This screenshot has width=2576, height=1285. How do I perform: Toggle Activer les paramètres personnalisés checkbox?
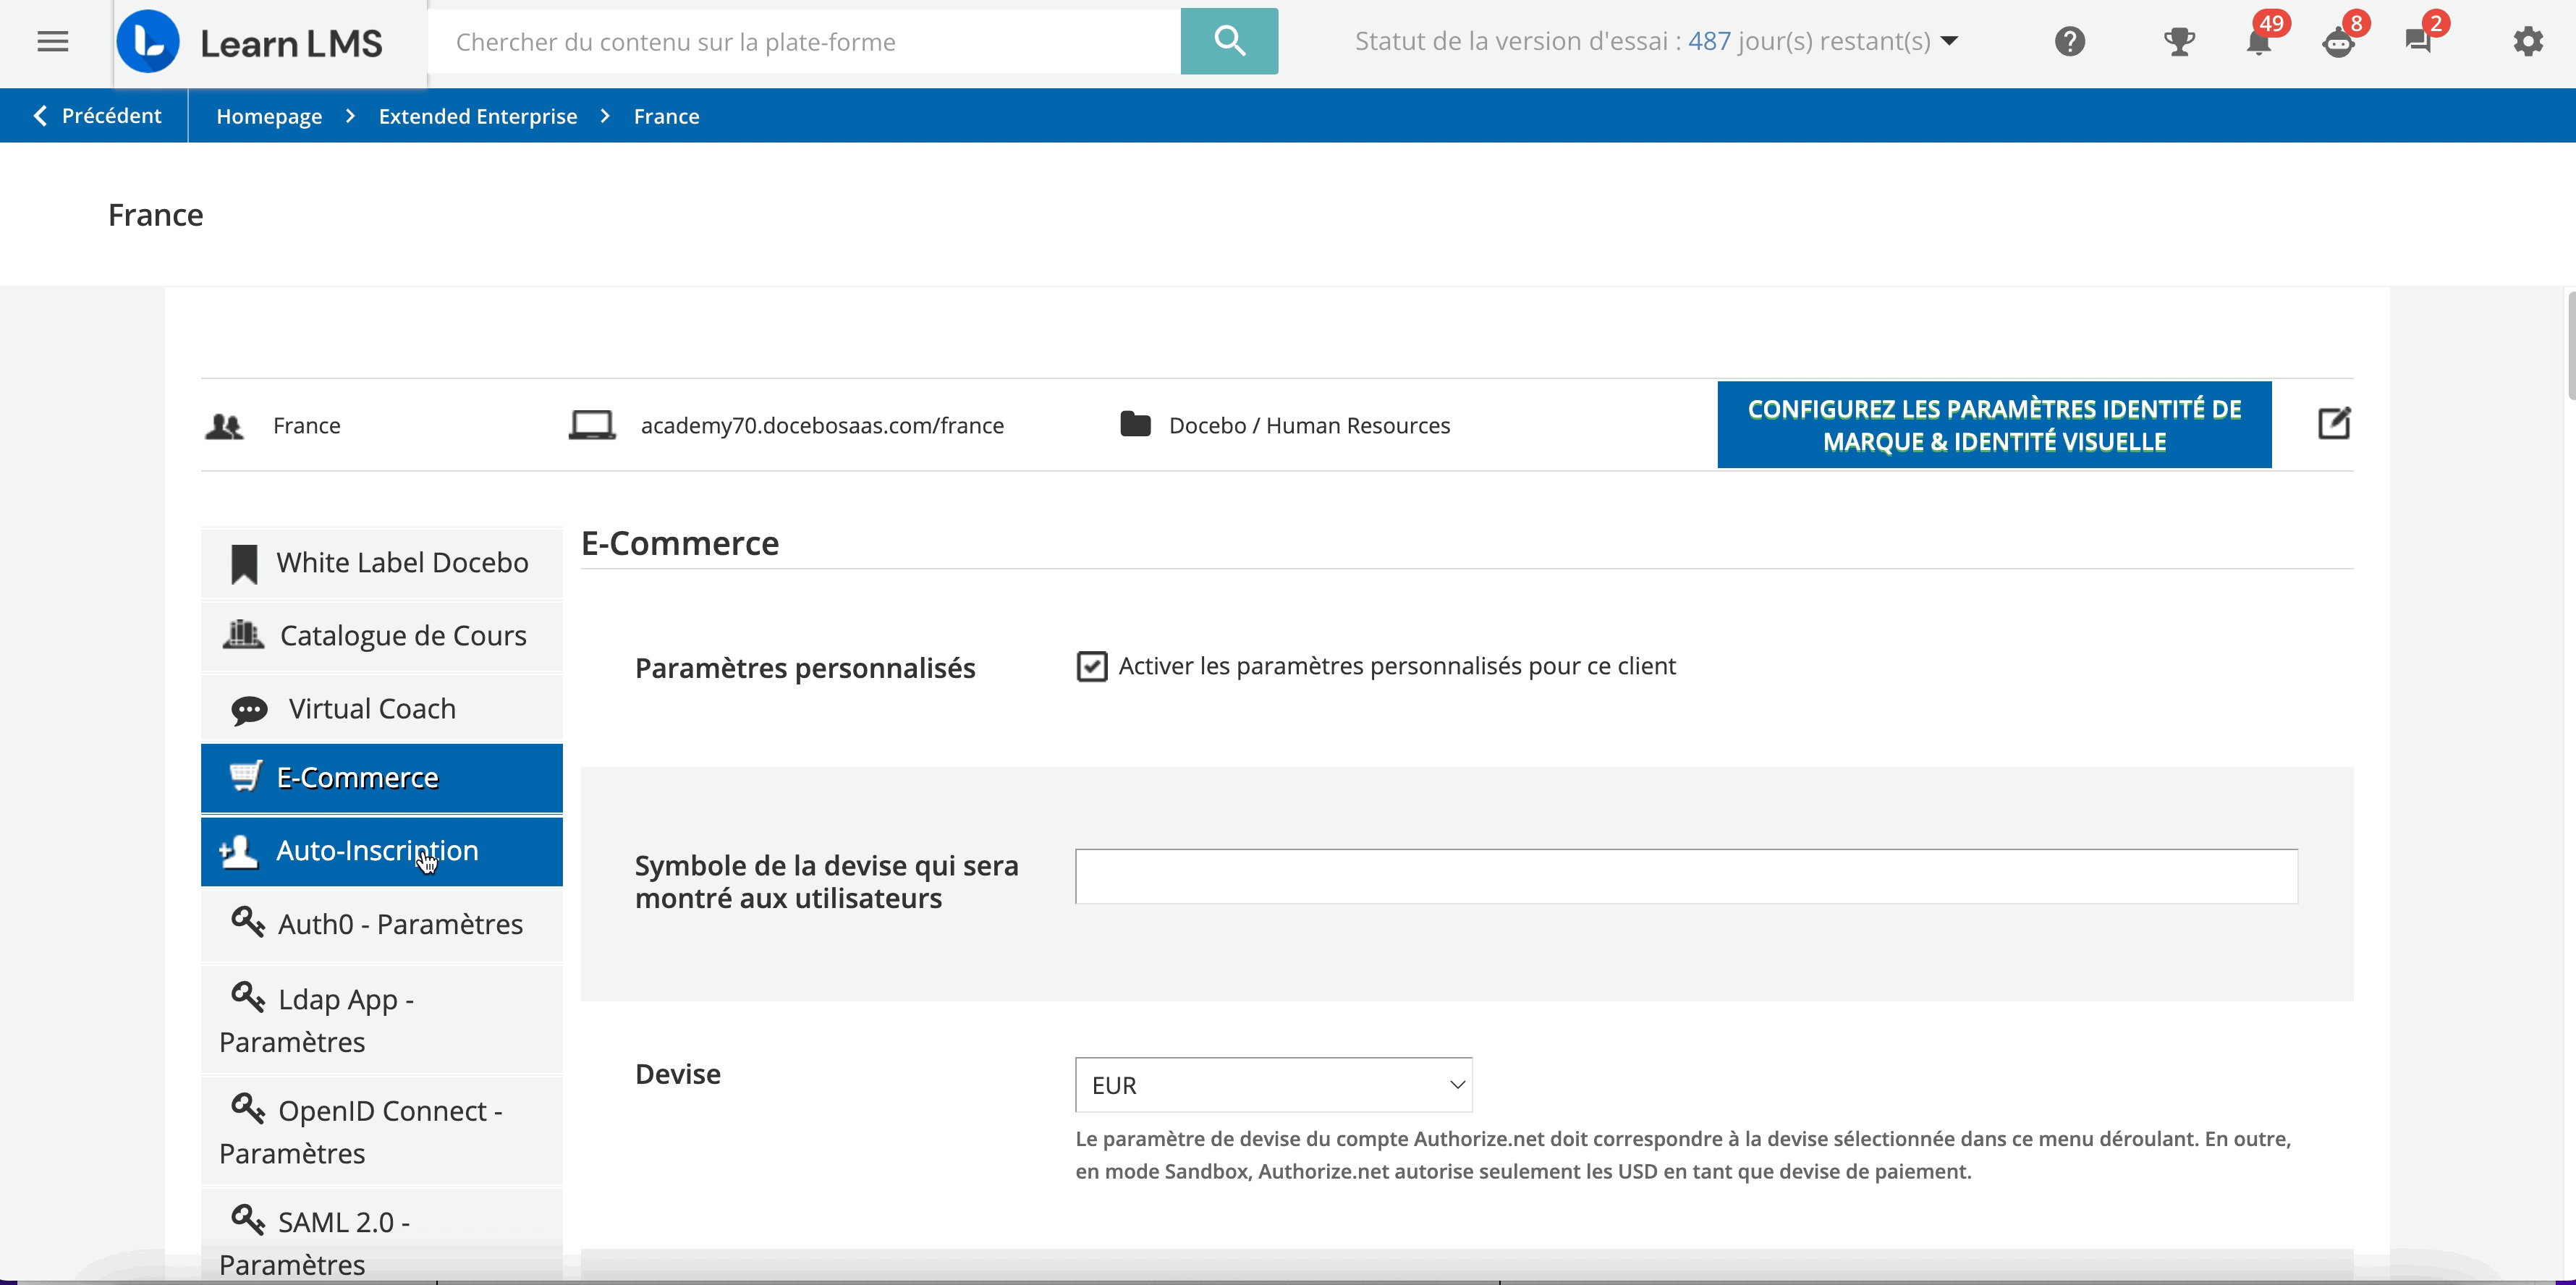[1092, 666]
